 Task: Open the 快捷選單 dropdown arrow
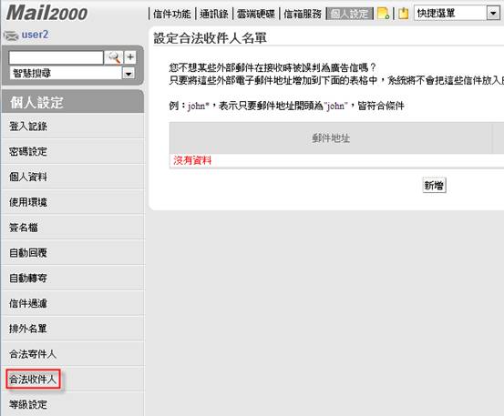pyautogui.click(x=493, y=14)
